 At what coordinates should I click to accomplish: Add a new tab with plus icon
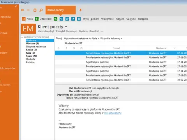(81, 10)
